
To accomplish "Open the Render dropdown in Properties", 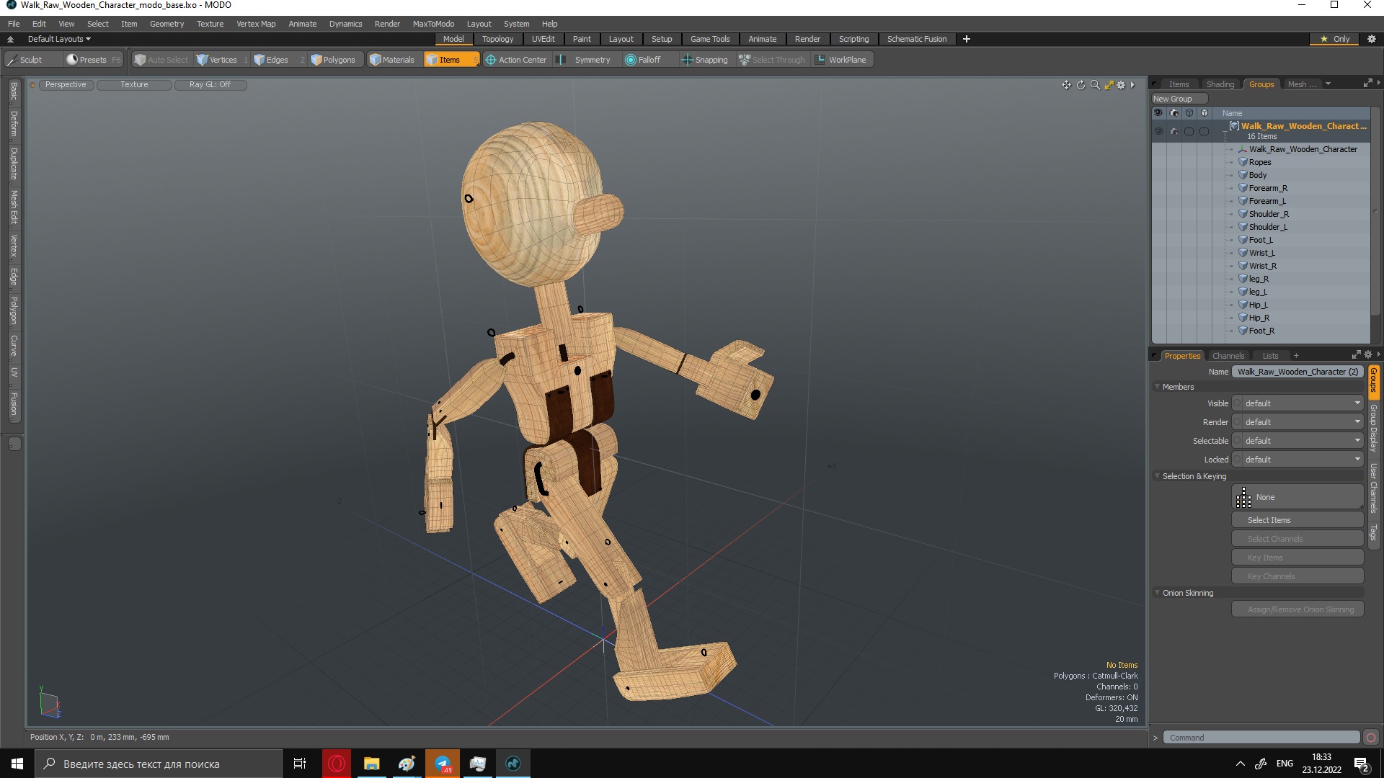I will pos(1298,421).
